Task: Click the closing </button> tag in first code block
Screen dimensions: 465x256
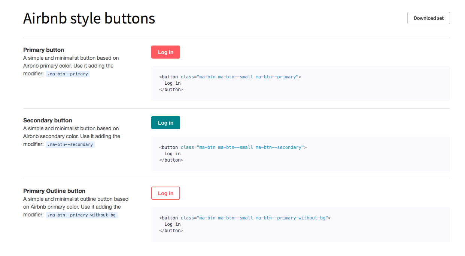Action: click(171, 90)
